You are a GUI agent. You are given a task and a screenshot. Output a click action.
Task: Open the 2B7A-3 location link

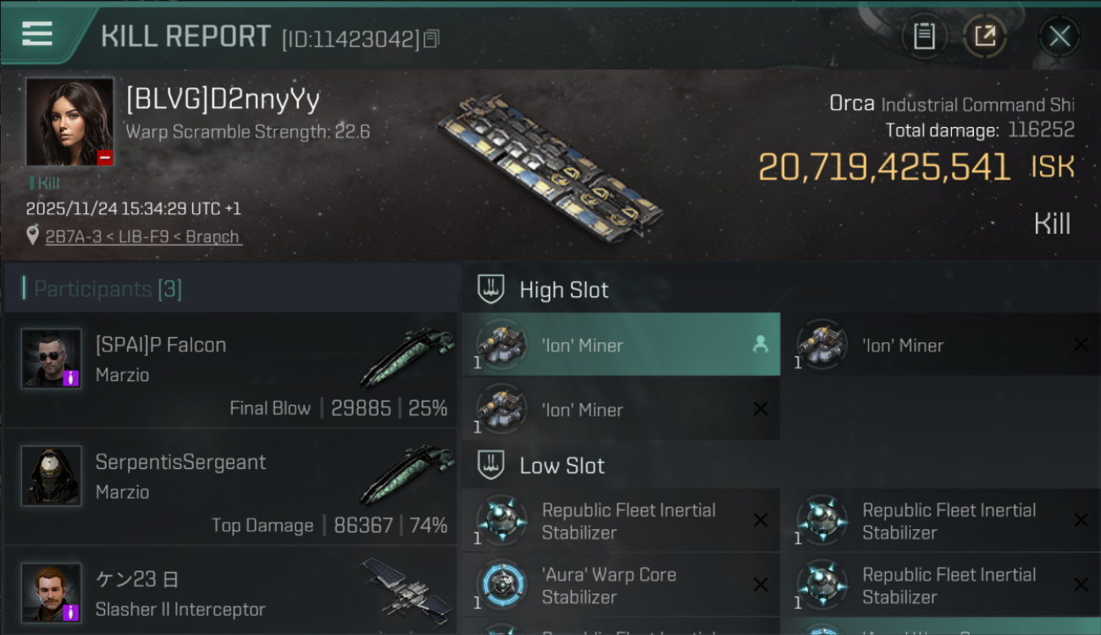point(143,237)
